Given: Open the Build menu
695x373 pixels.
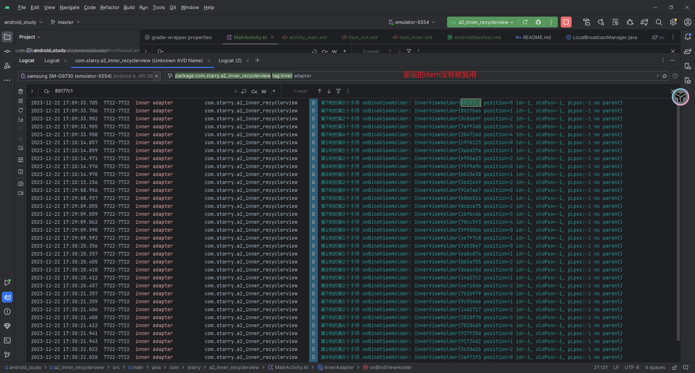Looking at the screenshot, I should point(129,7).
